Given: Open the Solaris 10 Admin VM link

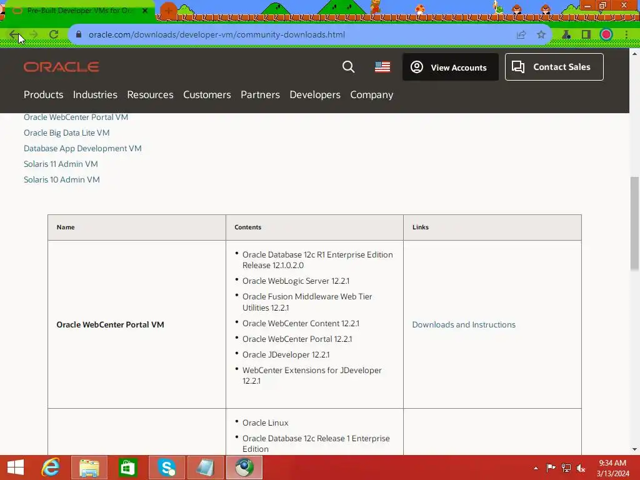Looking at the screenshot, I should (x=62, y=179).
